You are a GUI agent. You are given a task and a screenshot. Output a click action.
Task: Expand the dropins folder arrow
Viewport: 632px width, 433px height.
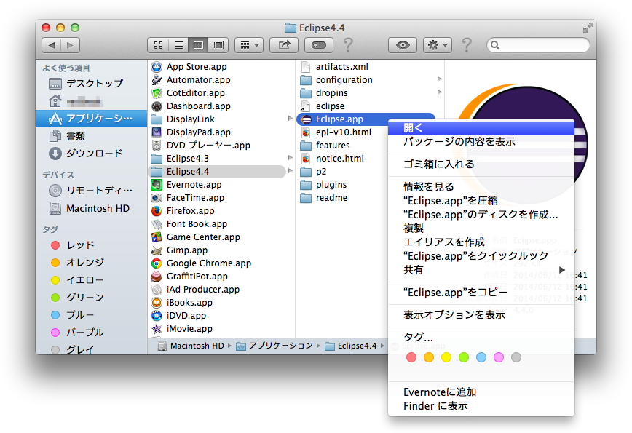[440, 92]
